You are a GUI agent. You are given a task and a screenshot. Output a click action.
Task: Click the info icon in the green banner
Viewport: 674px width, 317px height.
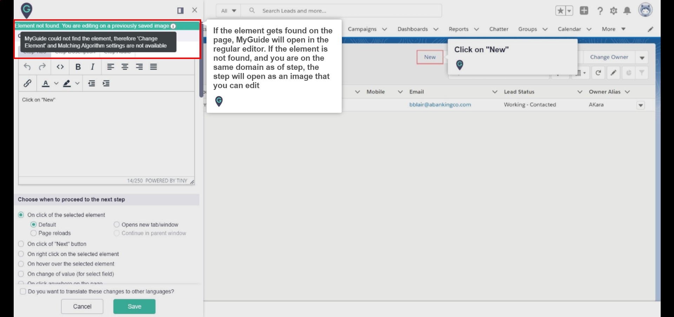[173, 26]
